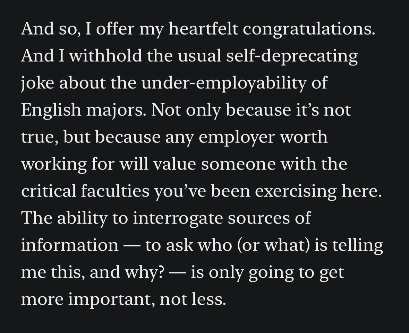The width and height of the screenshot is (409, 333).
Task: Click the word 'withhold'
Action: [106, 56]
